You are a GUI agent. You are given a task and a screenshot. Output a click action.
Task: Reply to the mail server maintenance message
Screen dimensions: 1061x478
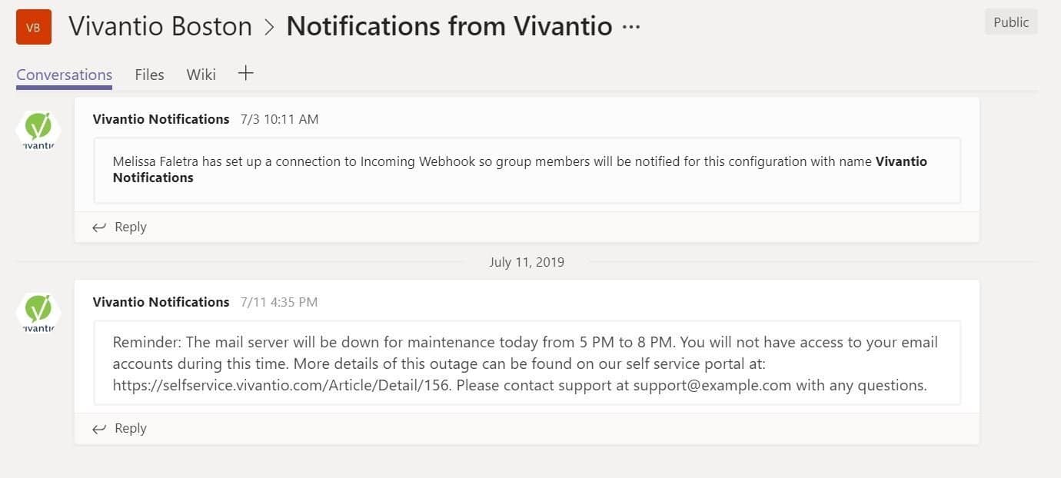(x=130, y=428)
